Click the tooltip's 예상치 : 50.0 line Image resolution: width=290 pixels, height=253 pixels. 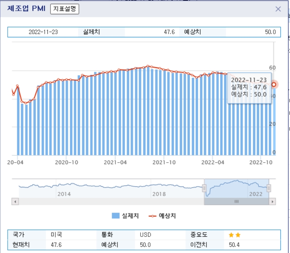249,94
